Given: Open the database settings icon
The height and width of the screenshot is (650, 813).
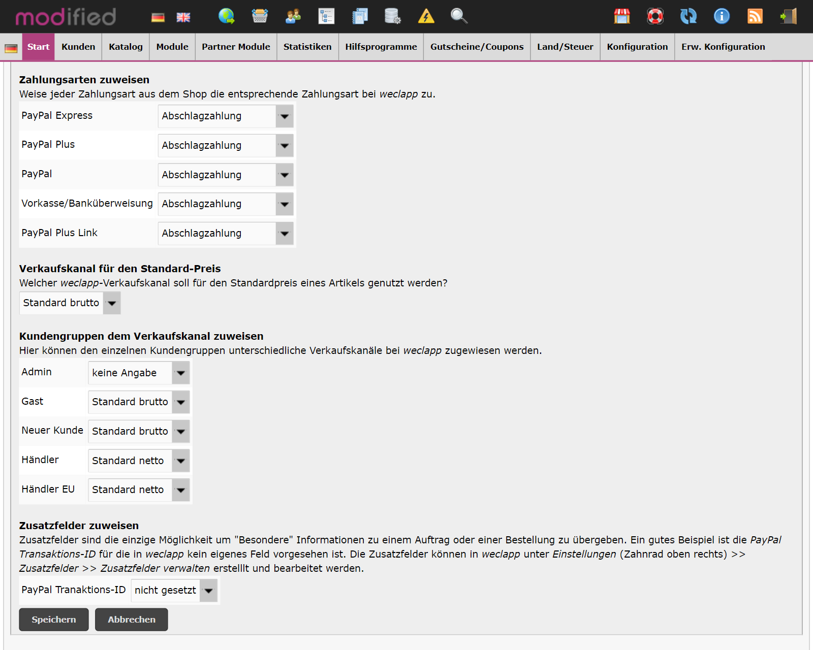Looking at the screenshot, I should (392, 16).
